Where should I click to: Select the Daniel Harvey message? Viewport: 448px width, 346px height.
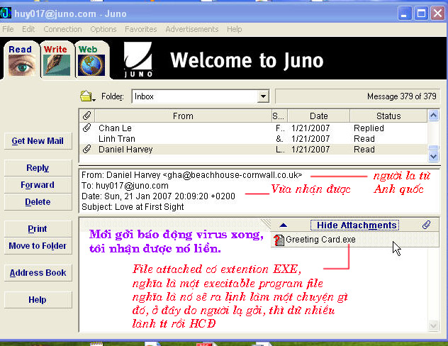coord(254,150)
